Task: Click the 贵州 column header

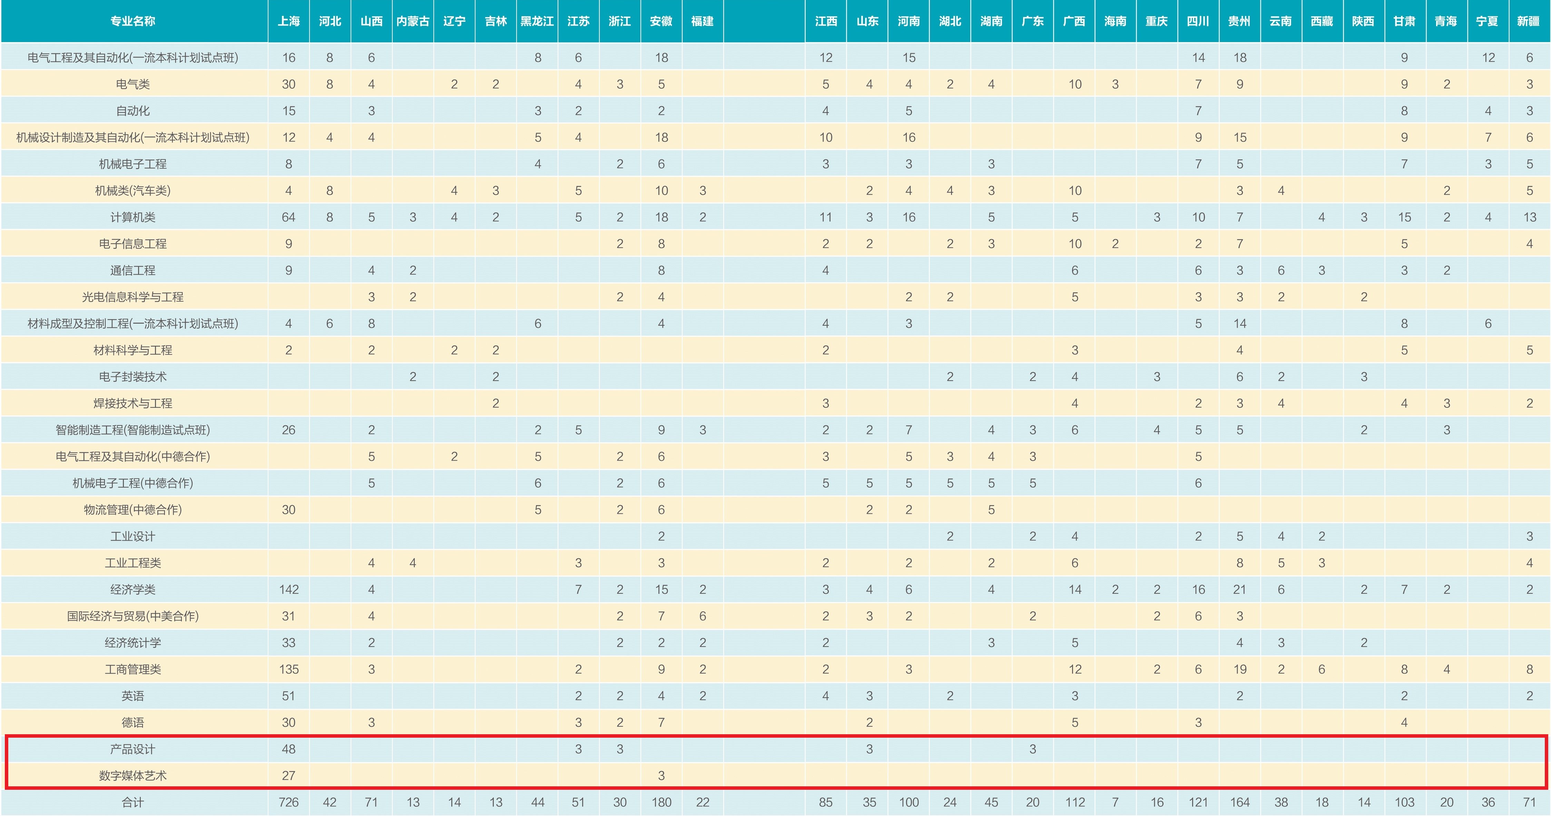Action: point(1240,21)
